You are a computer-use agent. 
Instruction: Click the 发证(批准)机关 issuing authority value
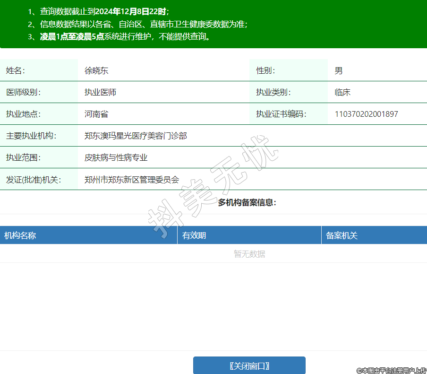(132, 180)
